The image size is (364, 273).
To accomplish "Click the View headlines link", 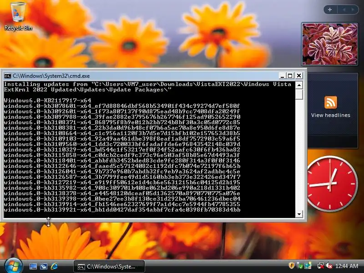I will (331, 115).
